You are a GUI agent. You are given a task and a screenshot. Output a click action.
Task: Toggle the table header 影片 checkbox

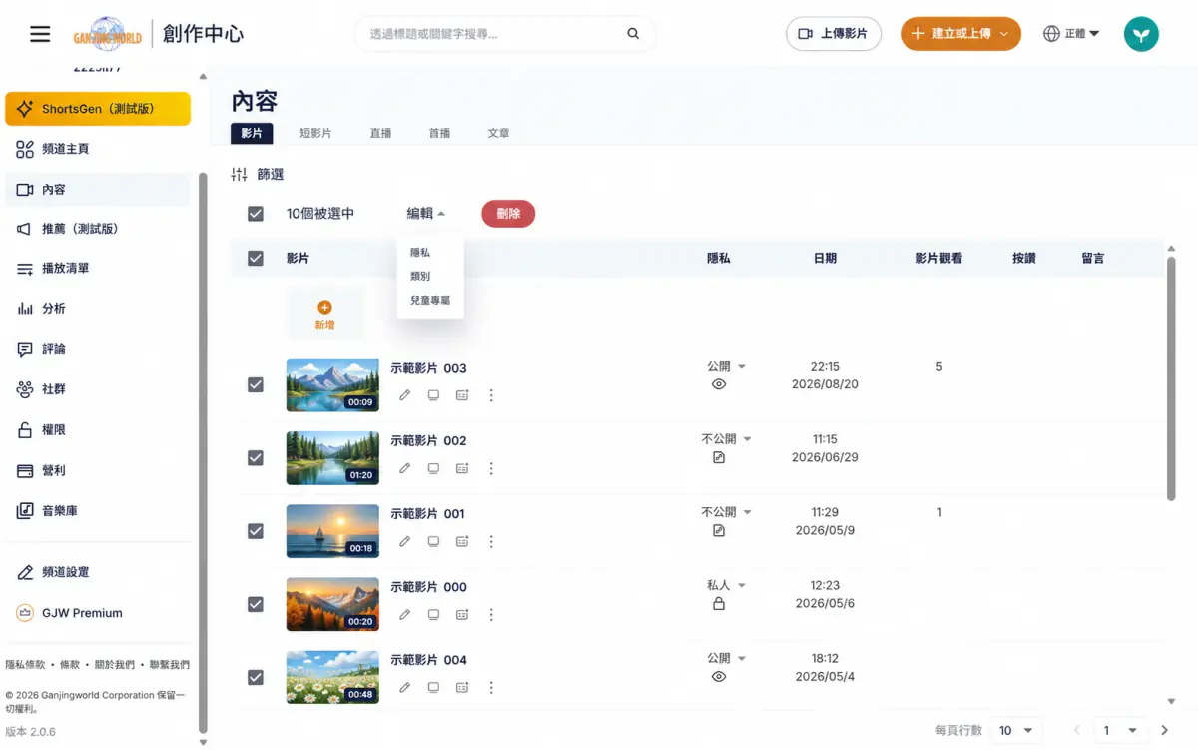tap(256, 258)
